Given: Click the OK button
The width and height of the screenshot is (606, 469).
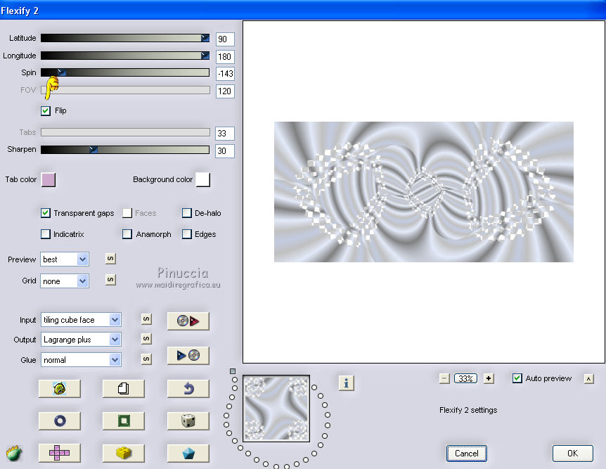Looking at the screenshot, I should 572,454.
